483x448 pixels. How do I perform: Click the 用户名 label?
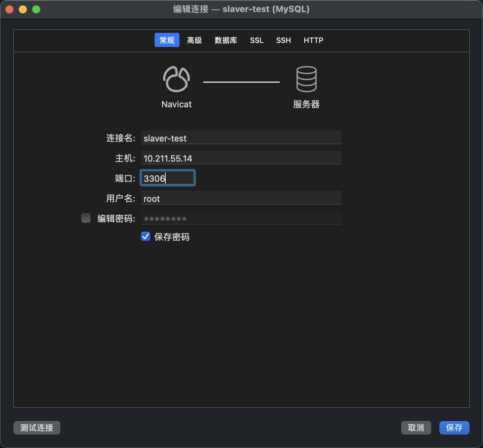121,199
